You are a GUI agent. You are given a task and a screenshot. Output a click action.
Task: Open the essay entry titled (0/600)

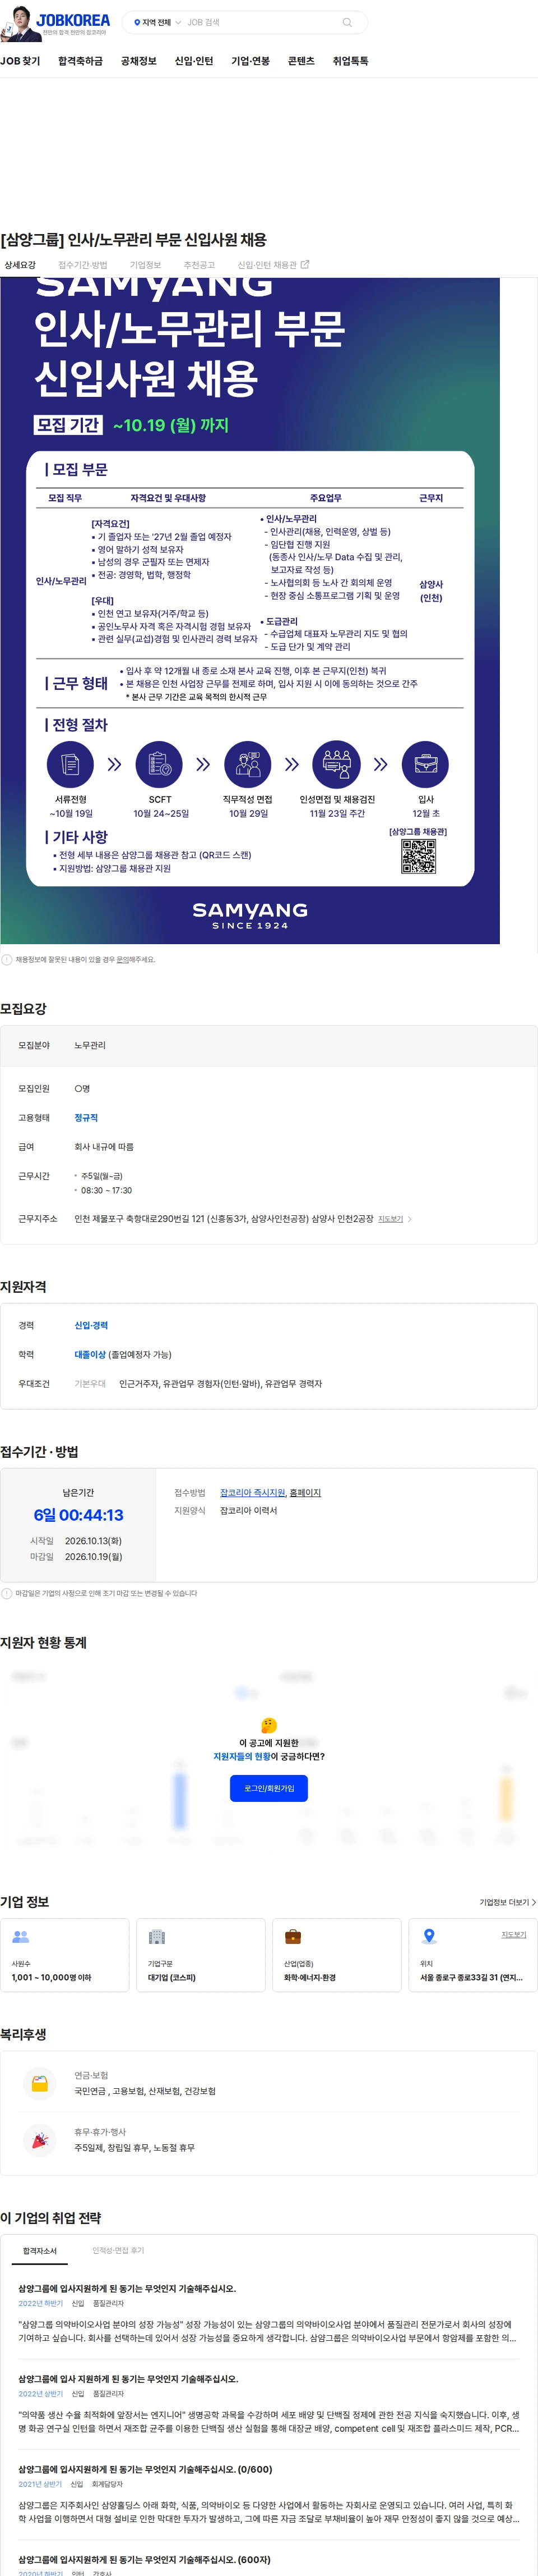click(x=145, y=2470)
